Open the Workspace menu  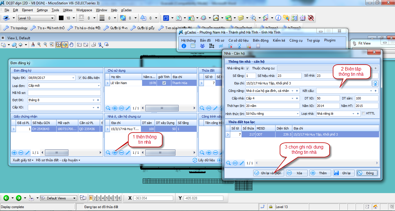point(84,10)
